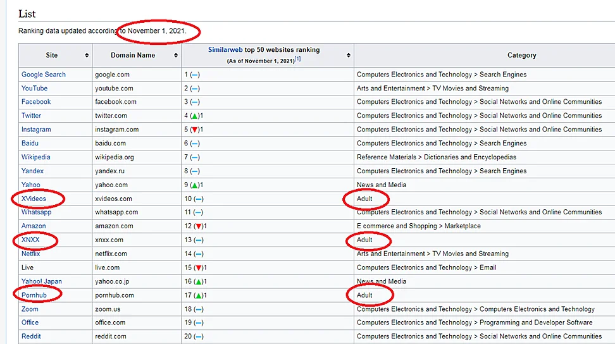Select the yahoo.com domain cell
The height and width of the screenshot is (344, 615).
tap(137, 185)
